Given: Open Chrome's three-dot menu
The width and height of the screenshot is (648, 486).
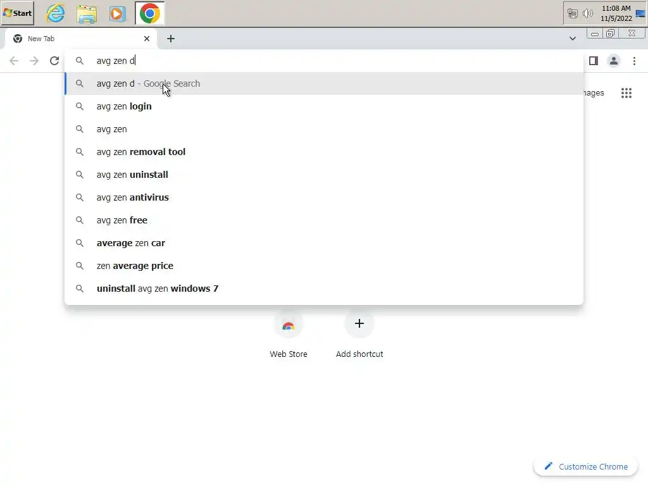Looking at the screenshot, I should point(634,61).
